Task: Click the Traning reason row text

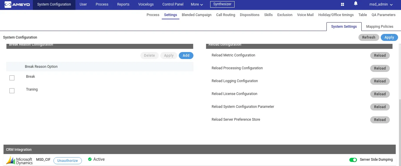Action: 32,89
